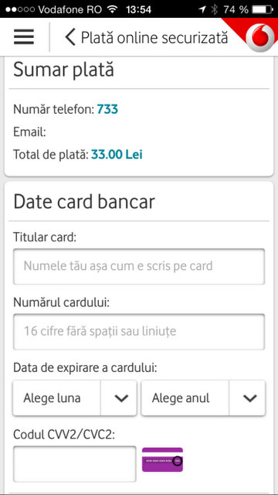Tap the back arrow chevron
The image size is (278, 495).
tap(70, 37)
